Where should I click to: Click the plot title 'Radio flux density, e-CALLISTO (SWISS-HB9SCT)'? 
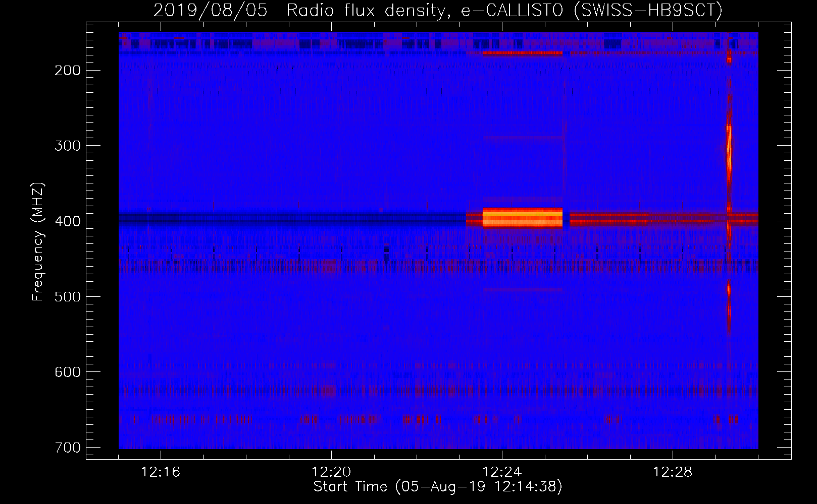tap(504, 10)
